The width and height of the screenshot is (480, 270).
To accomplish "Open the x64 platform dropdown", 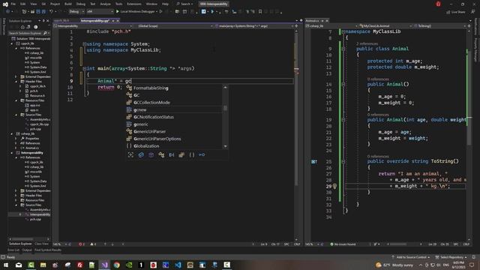I will pos(100,12).
